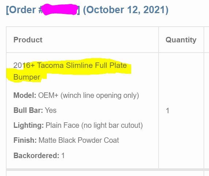Click the Finish label
The width and height of the screenshot is (209, 176).
pos(25,140)
